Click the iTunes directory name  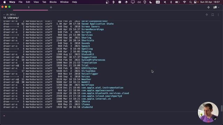(x=86, y=104)
